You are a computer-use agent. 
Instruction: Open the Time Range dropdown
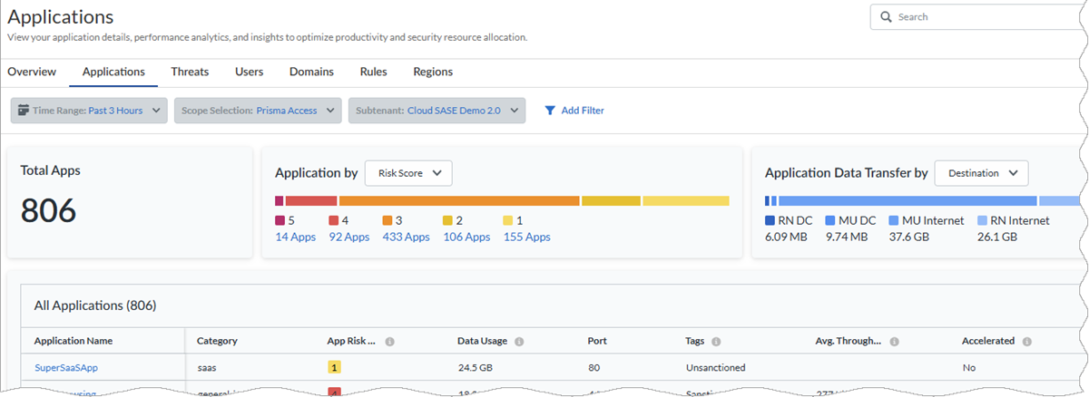[89, 111]
